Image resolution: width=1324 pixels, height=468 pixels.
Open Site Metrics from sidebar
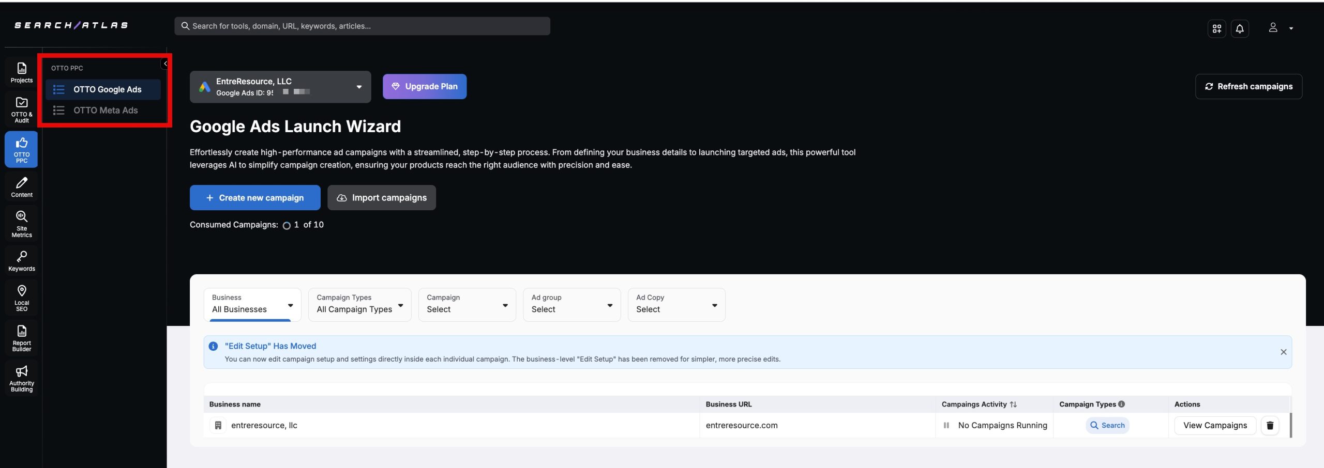(x=21, y=224)
